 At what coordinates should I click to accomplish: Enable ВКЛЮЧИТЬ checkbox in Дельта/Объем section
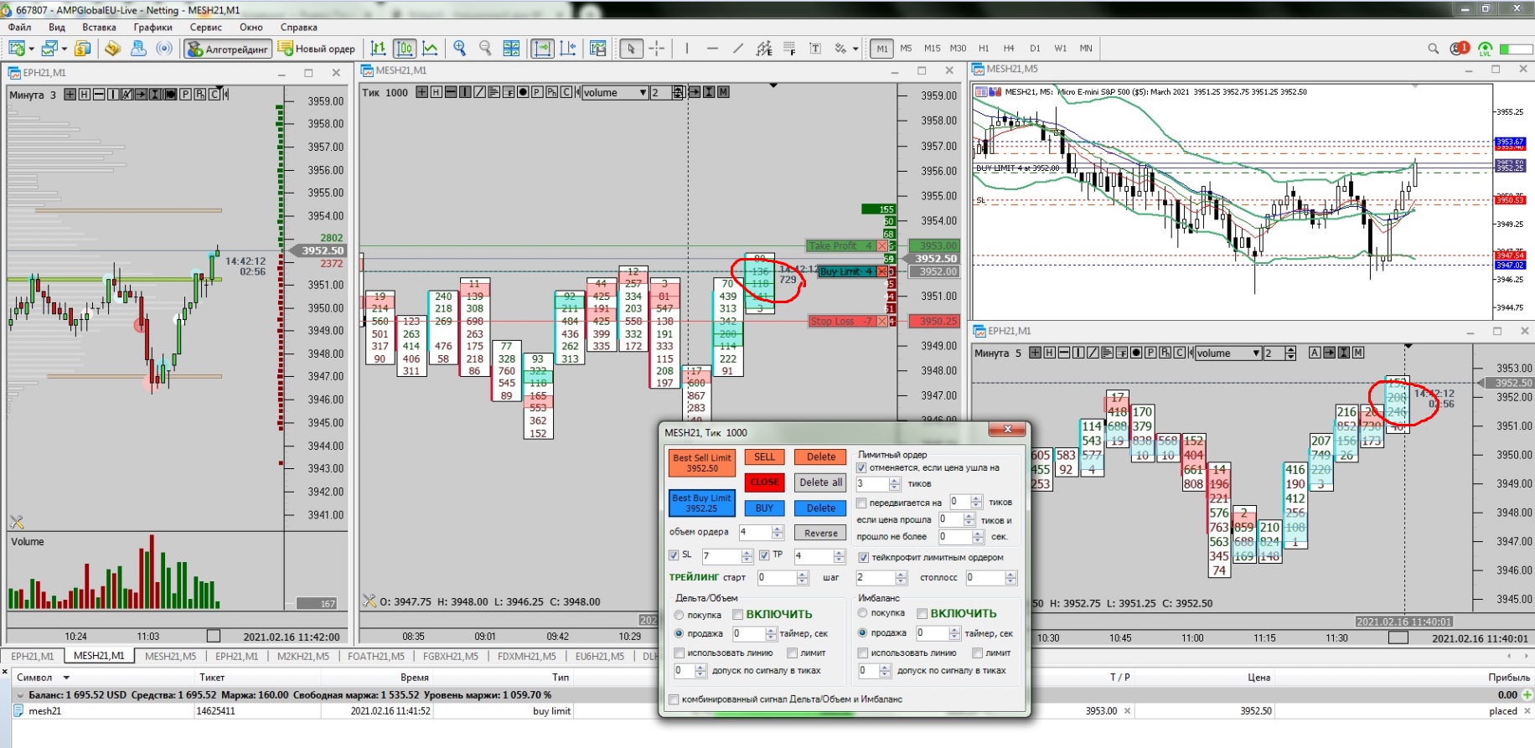[x=738, y=614]
